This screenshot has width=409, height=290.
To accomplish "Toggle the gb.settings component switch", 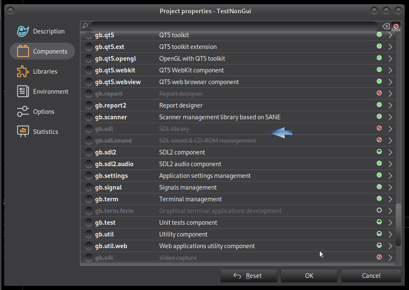I will [89, 176].
